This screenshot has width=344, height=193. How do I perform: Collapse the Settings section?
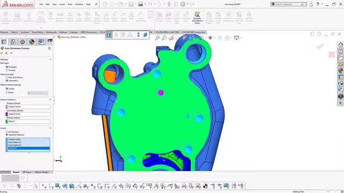click(50, 60)
